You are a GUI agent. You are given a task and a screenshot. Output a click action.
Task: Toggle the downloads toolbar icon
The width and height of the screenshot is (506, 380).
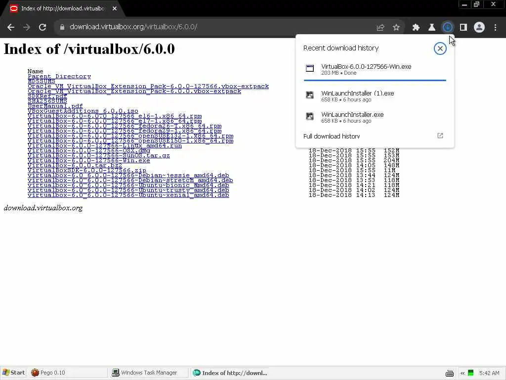tap(448, 28)
